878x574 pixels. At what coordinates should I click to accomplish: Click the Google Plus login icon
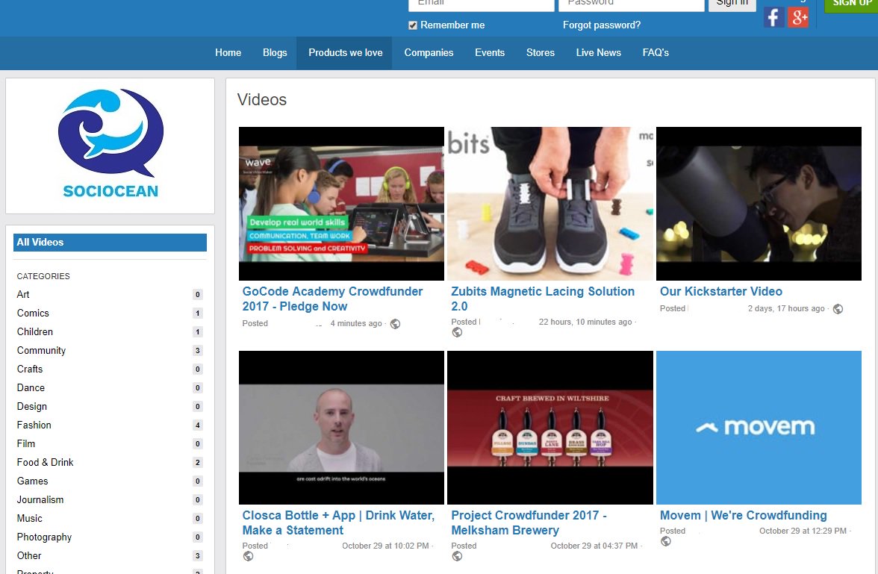pos(798,17)
